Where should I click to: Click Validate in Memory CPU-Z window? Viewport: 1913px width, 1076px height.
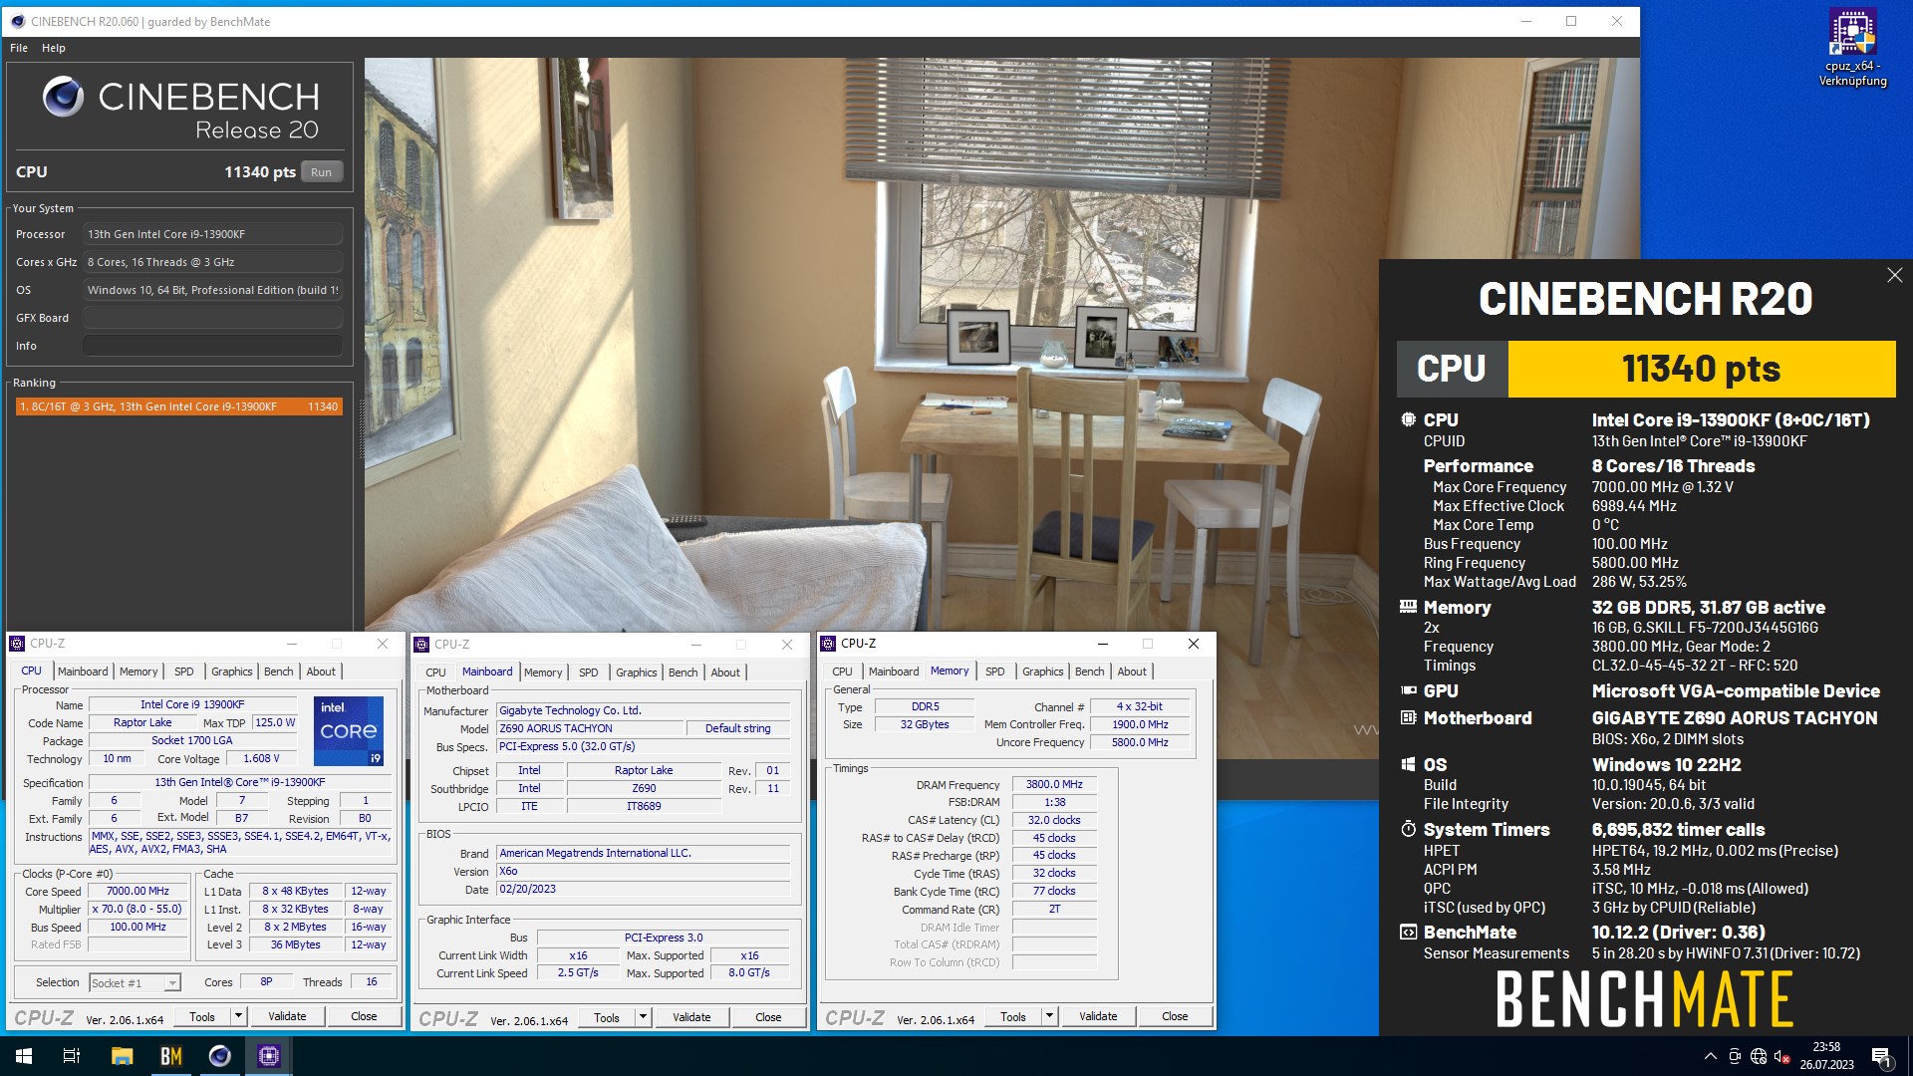1098,1016
